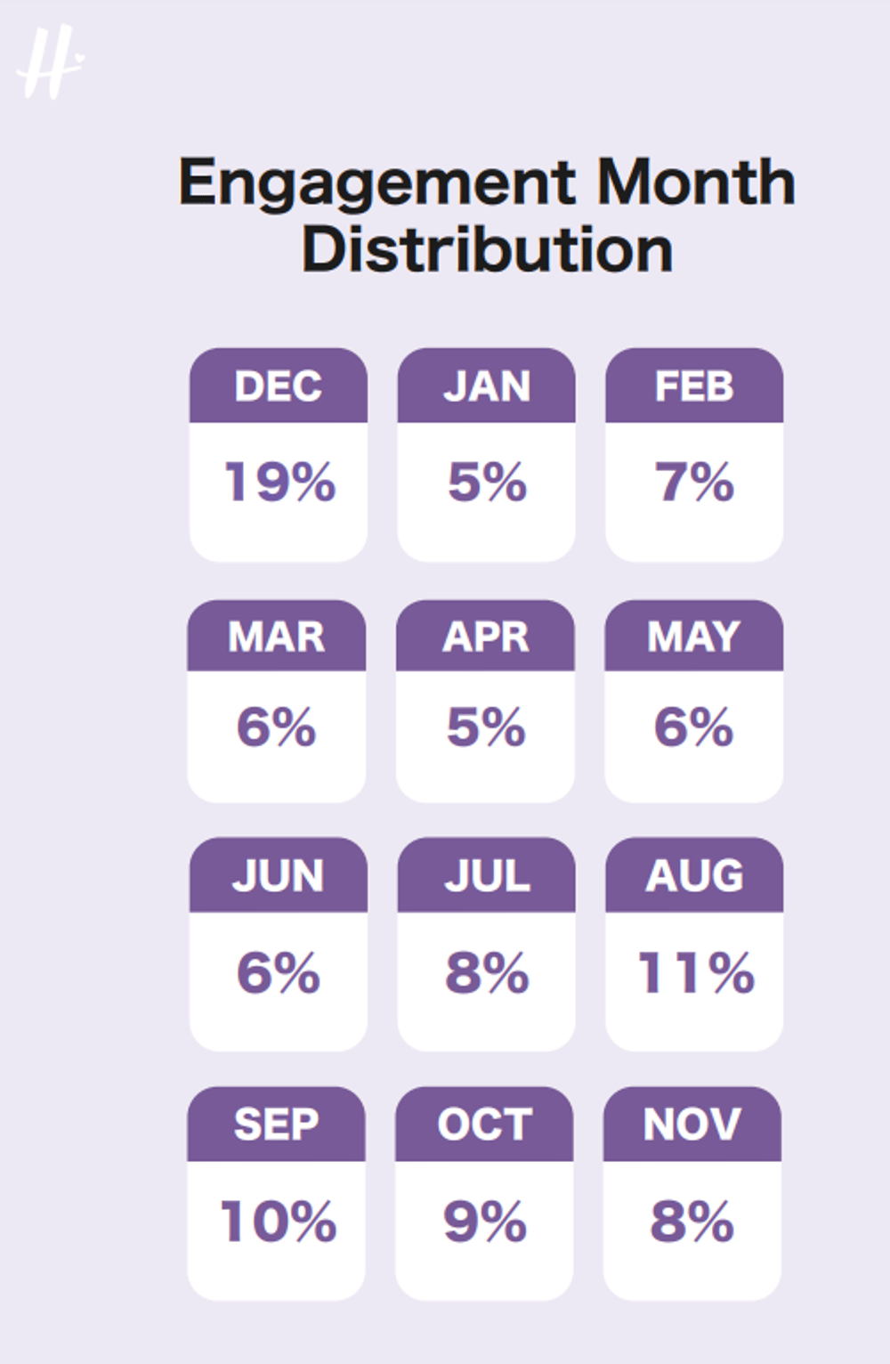Choose the OCT calendar card header

coord(484,1124)
